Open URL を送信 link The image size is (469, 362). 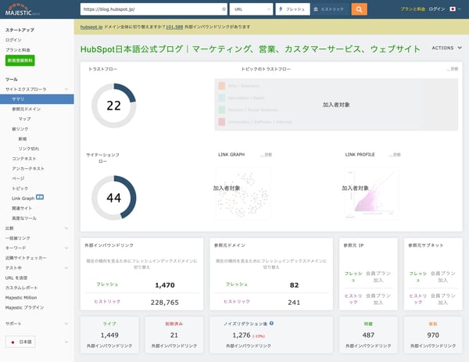[x=16, y=278]
